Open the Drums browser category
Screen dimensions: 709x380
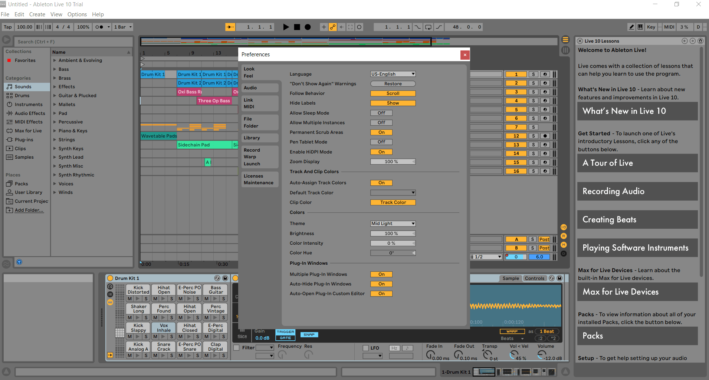22,95
